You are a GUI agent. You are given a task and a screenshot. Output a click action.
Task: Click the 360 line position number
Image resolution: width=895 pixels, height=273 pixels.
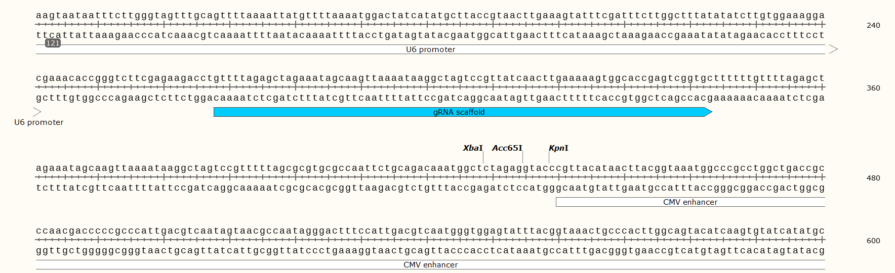[x=873, y=88]
